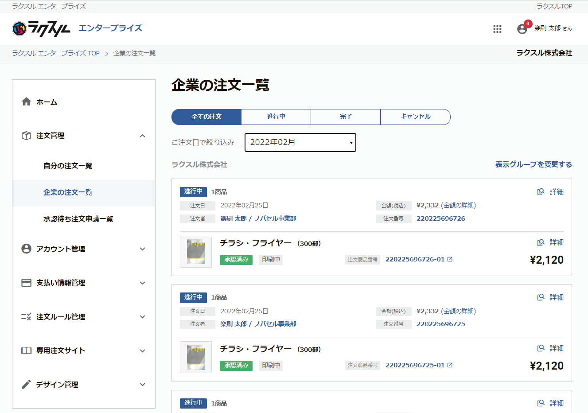
Task: Click 金額の詳細 for order 220225696726
Action: (x=459, y=205)
